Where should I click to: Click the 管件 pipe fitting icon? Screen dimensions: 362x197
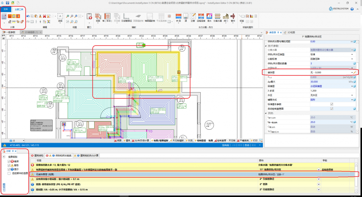pyautogui.click(x=232, y=17)
